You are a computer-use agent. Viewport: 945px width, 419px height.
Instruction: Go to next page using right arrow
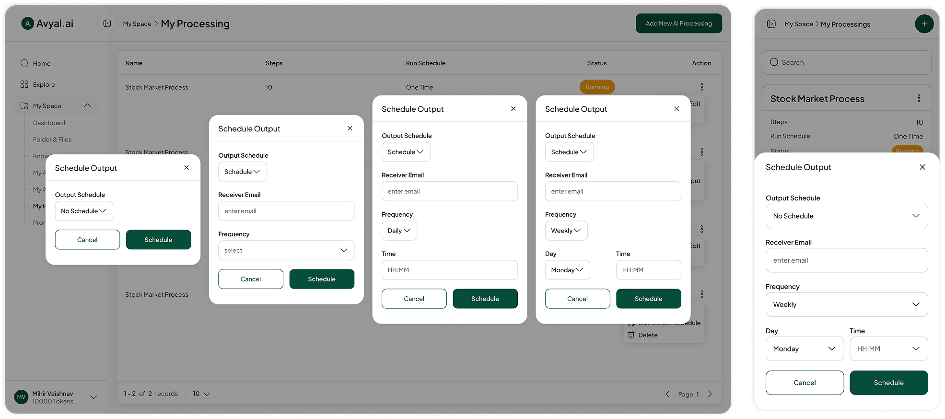(x=710, y=394)
